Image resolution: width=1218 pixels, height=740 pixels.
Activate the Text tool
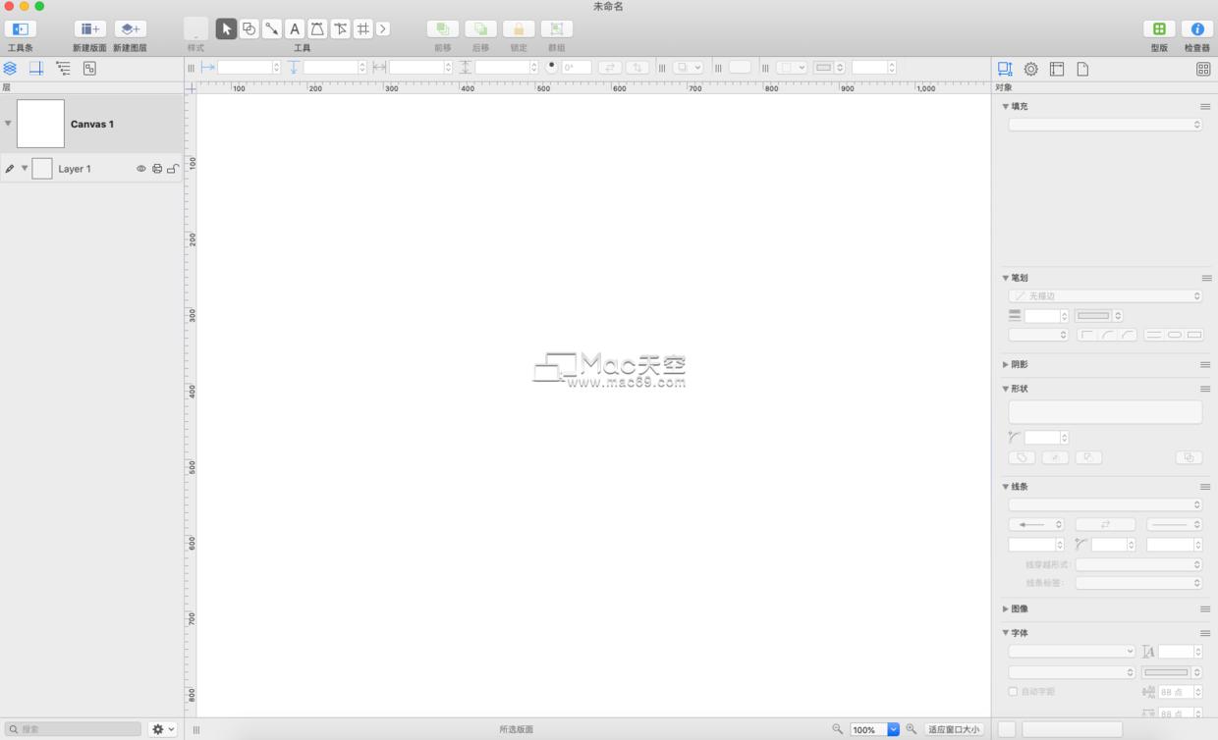point(295,28)
